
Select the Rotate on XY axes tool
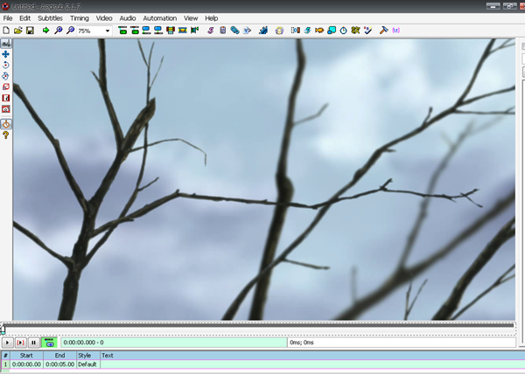click(x=6, y=76)
